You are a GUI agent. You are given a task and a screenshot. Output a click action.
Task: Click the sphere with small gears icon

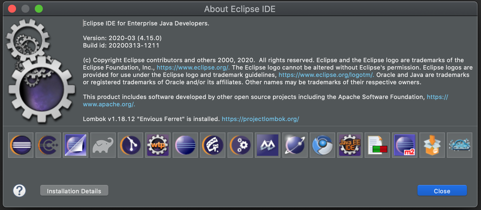coord(240,145)
